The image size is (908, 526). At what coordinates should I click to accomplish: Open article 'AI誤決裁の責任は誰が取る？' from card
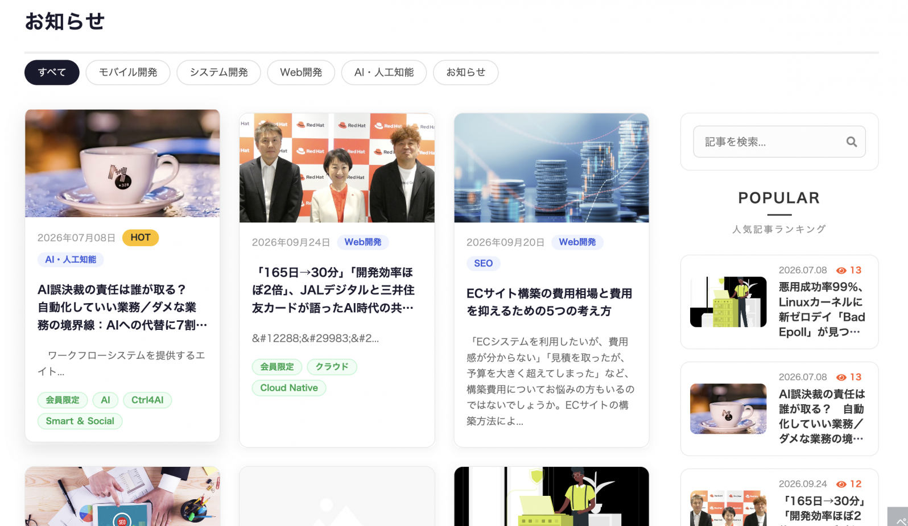pyautogui.click(x=122, y=307)
